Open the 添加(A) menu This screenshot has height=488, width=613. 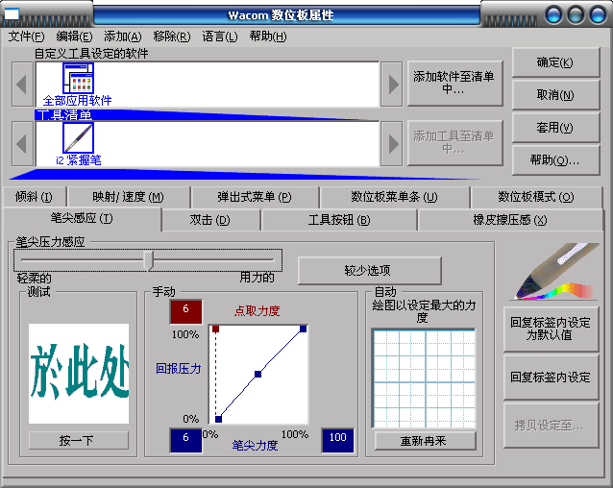[123, 37]
